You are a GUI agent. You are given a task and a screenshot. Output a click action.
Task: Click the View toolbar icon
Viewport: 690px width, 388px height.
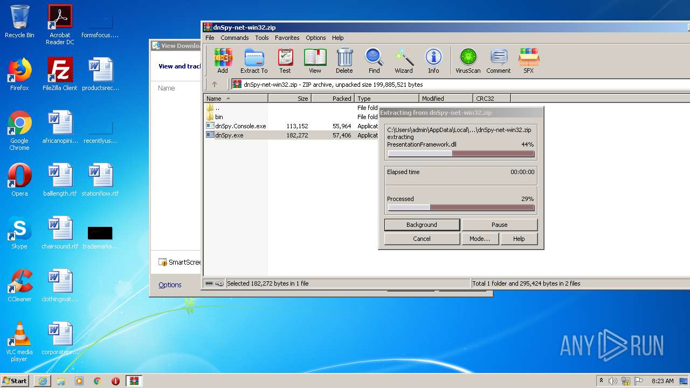(315, 60)
